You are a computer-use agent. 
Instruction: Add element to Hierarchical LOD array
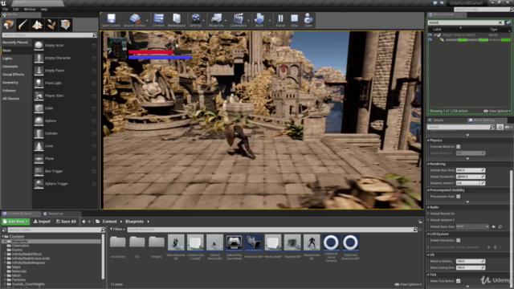[488, 247]
